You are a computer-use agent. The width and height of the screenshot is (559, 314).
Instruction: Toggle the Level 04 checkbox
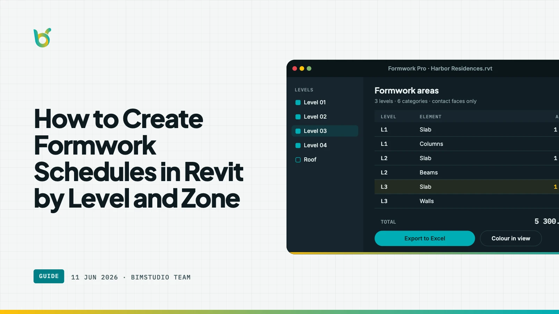tap(298, 145)
